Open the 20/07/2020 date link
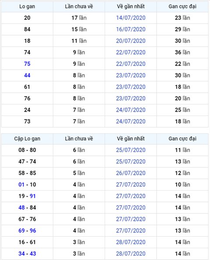Screen dimensions: 210x260 130,41
